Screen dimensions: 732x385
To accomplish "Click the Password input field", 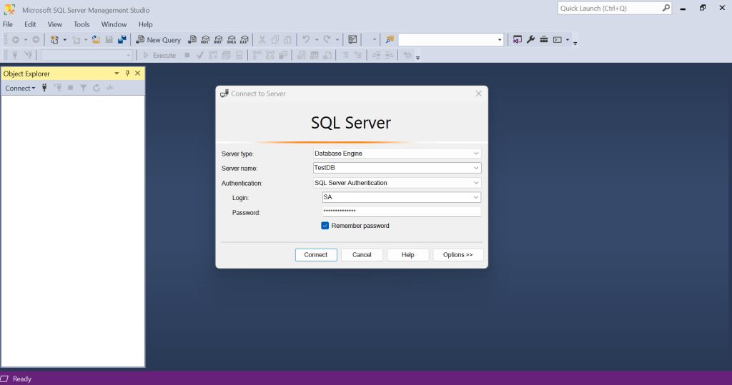I will pos(402,211).
